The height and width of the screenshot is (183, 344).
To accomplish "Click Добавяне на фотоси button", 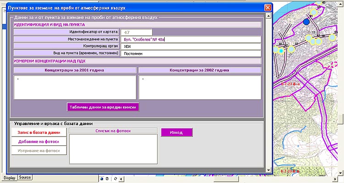I will [x=39, y=142].
